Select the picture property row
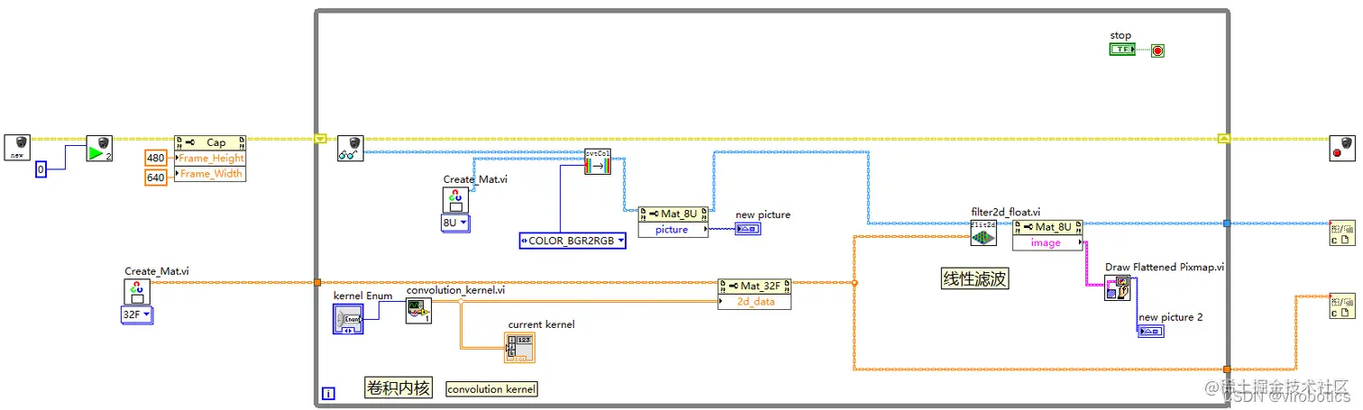The image size is (1363, 410). pyautogui.click(x=672, y=229)
